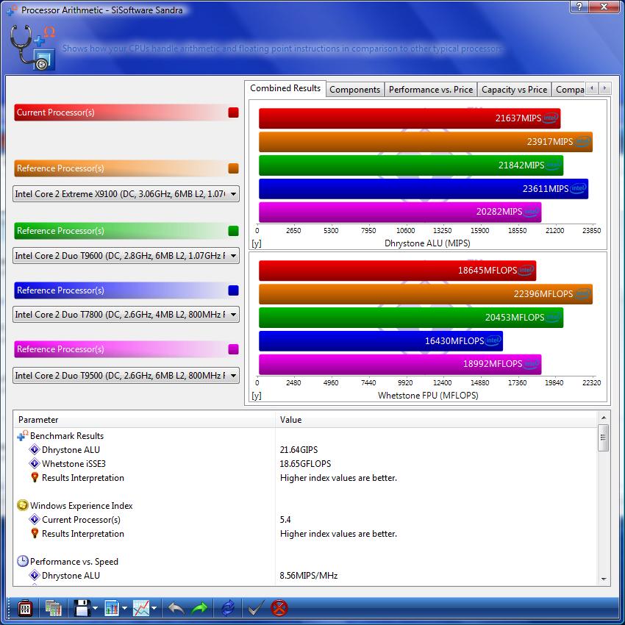Screen dimensions: 625x625
Task: Click the Value column header
Action: coord(436,419)
